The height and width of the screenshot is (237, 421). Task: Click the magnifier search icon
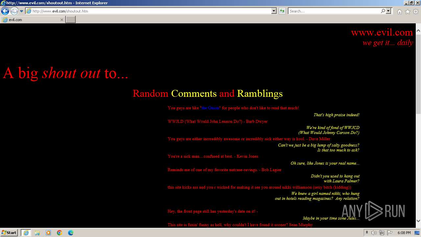click(383, 11)
